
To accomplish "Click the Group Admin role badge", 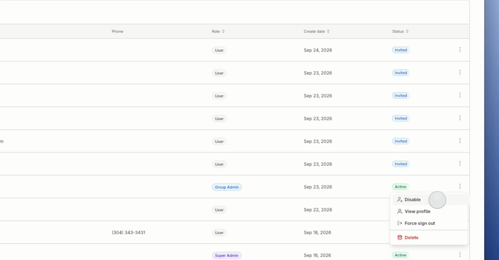I will tap(227, 187).
